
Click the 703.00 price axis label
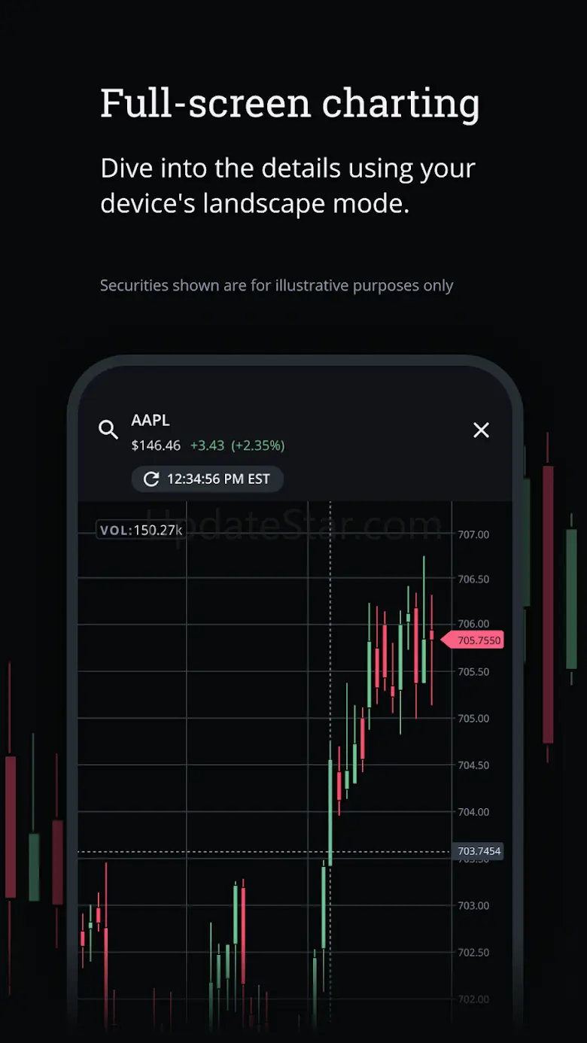(473, 905)
